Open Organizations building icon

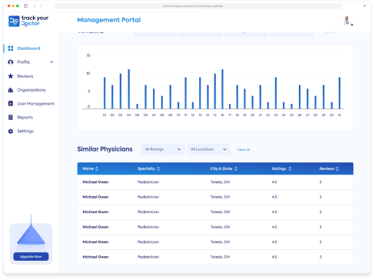point(11,90)
